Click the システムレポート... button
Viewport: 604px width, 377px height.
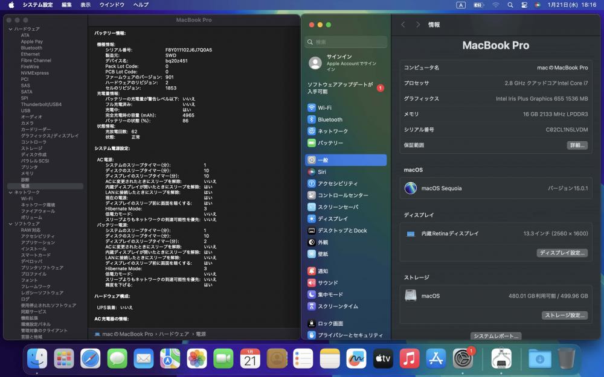(x=496, y=336)
